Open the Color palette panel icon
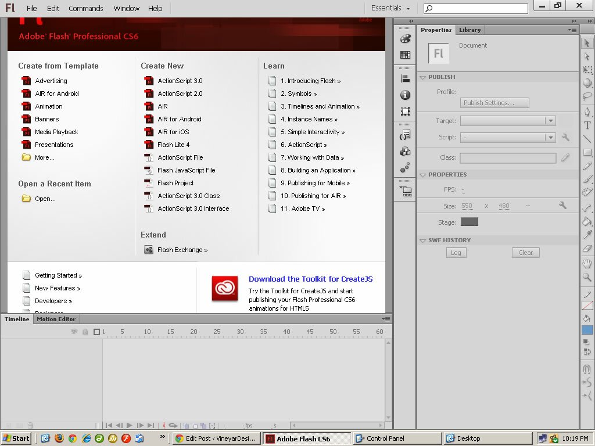This screenshot has width=595, height=446. coord(405,39)
